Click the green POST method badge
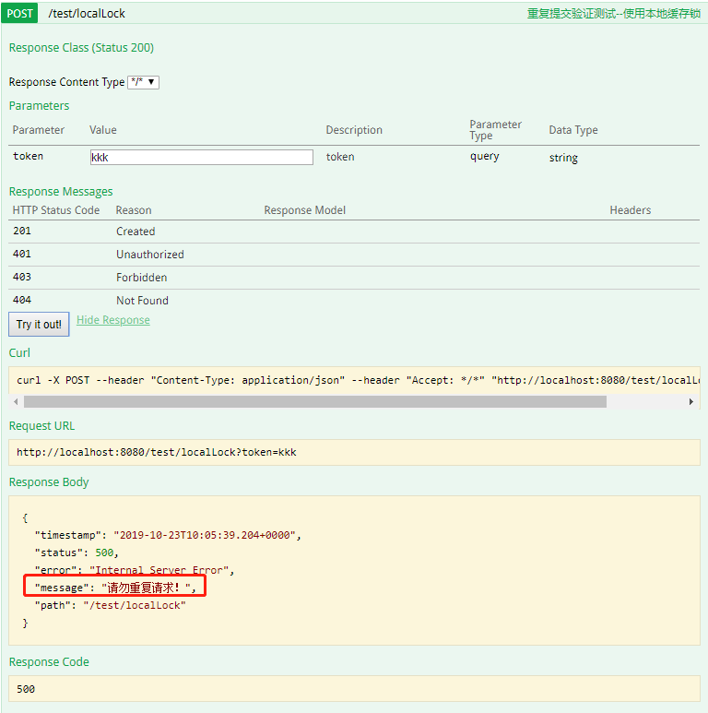The width and height of the screenshot is (708, 713). (x=19, y=14)
